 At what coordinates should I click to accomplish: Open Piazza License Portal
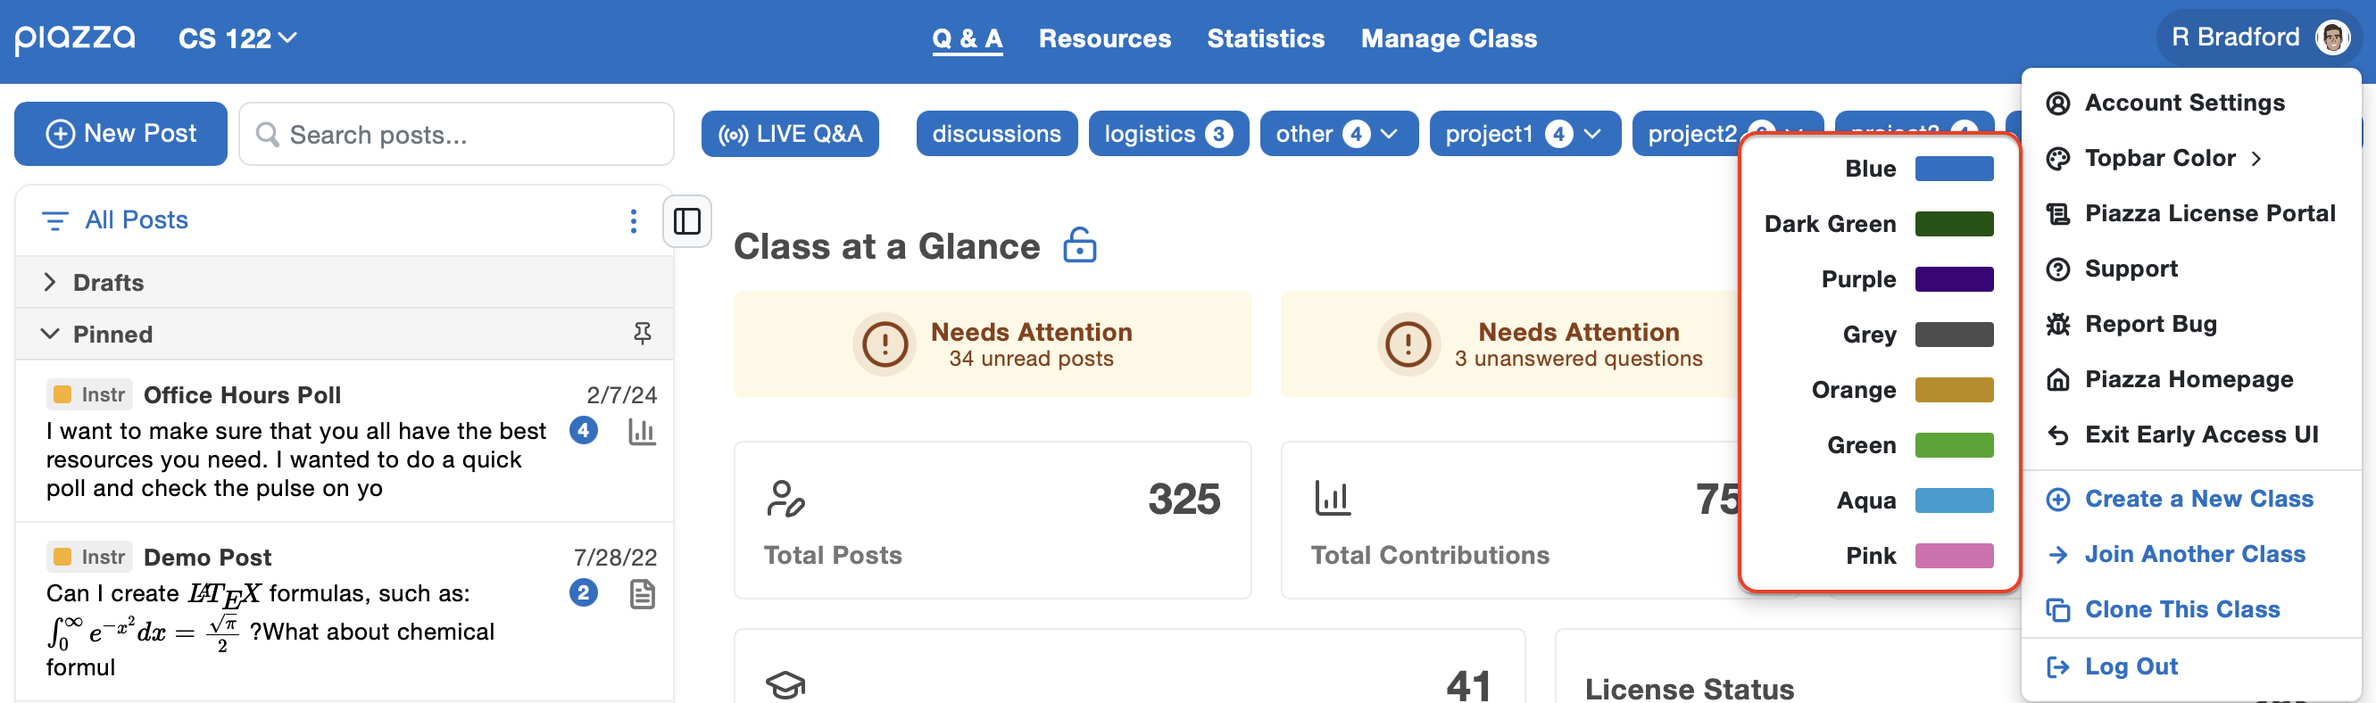[2190, 214]
